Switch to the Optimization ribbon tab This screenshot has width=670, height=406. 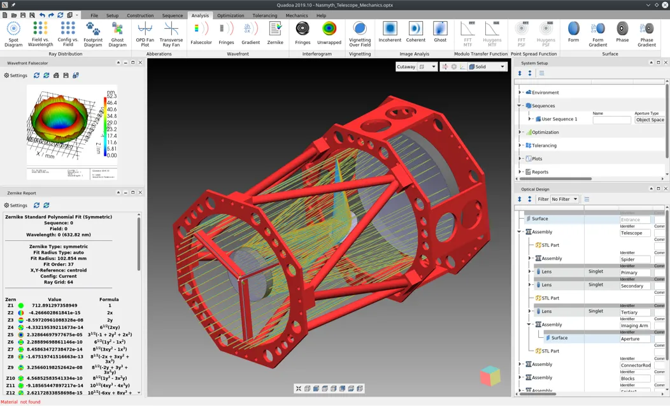click(230, 15)
